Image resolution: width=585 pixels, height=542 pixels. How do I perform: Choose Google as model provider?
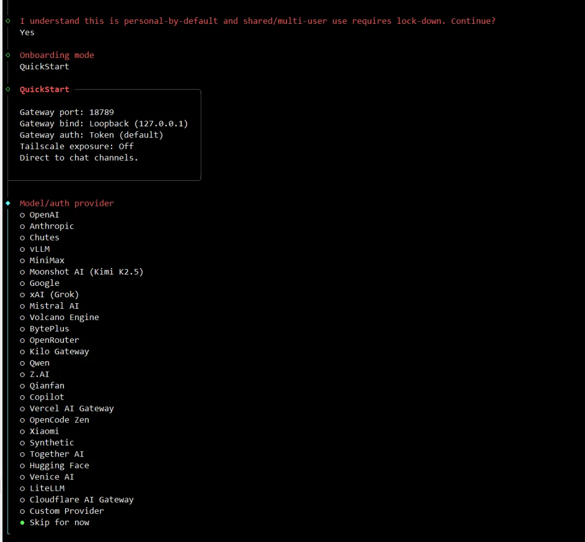pos(40,283)
